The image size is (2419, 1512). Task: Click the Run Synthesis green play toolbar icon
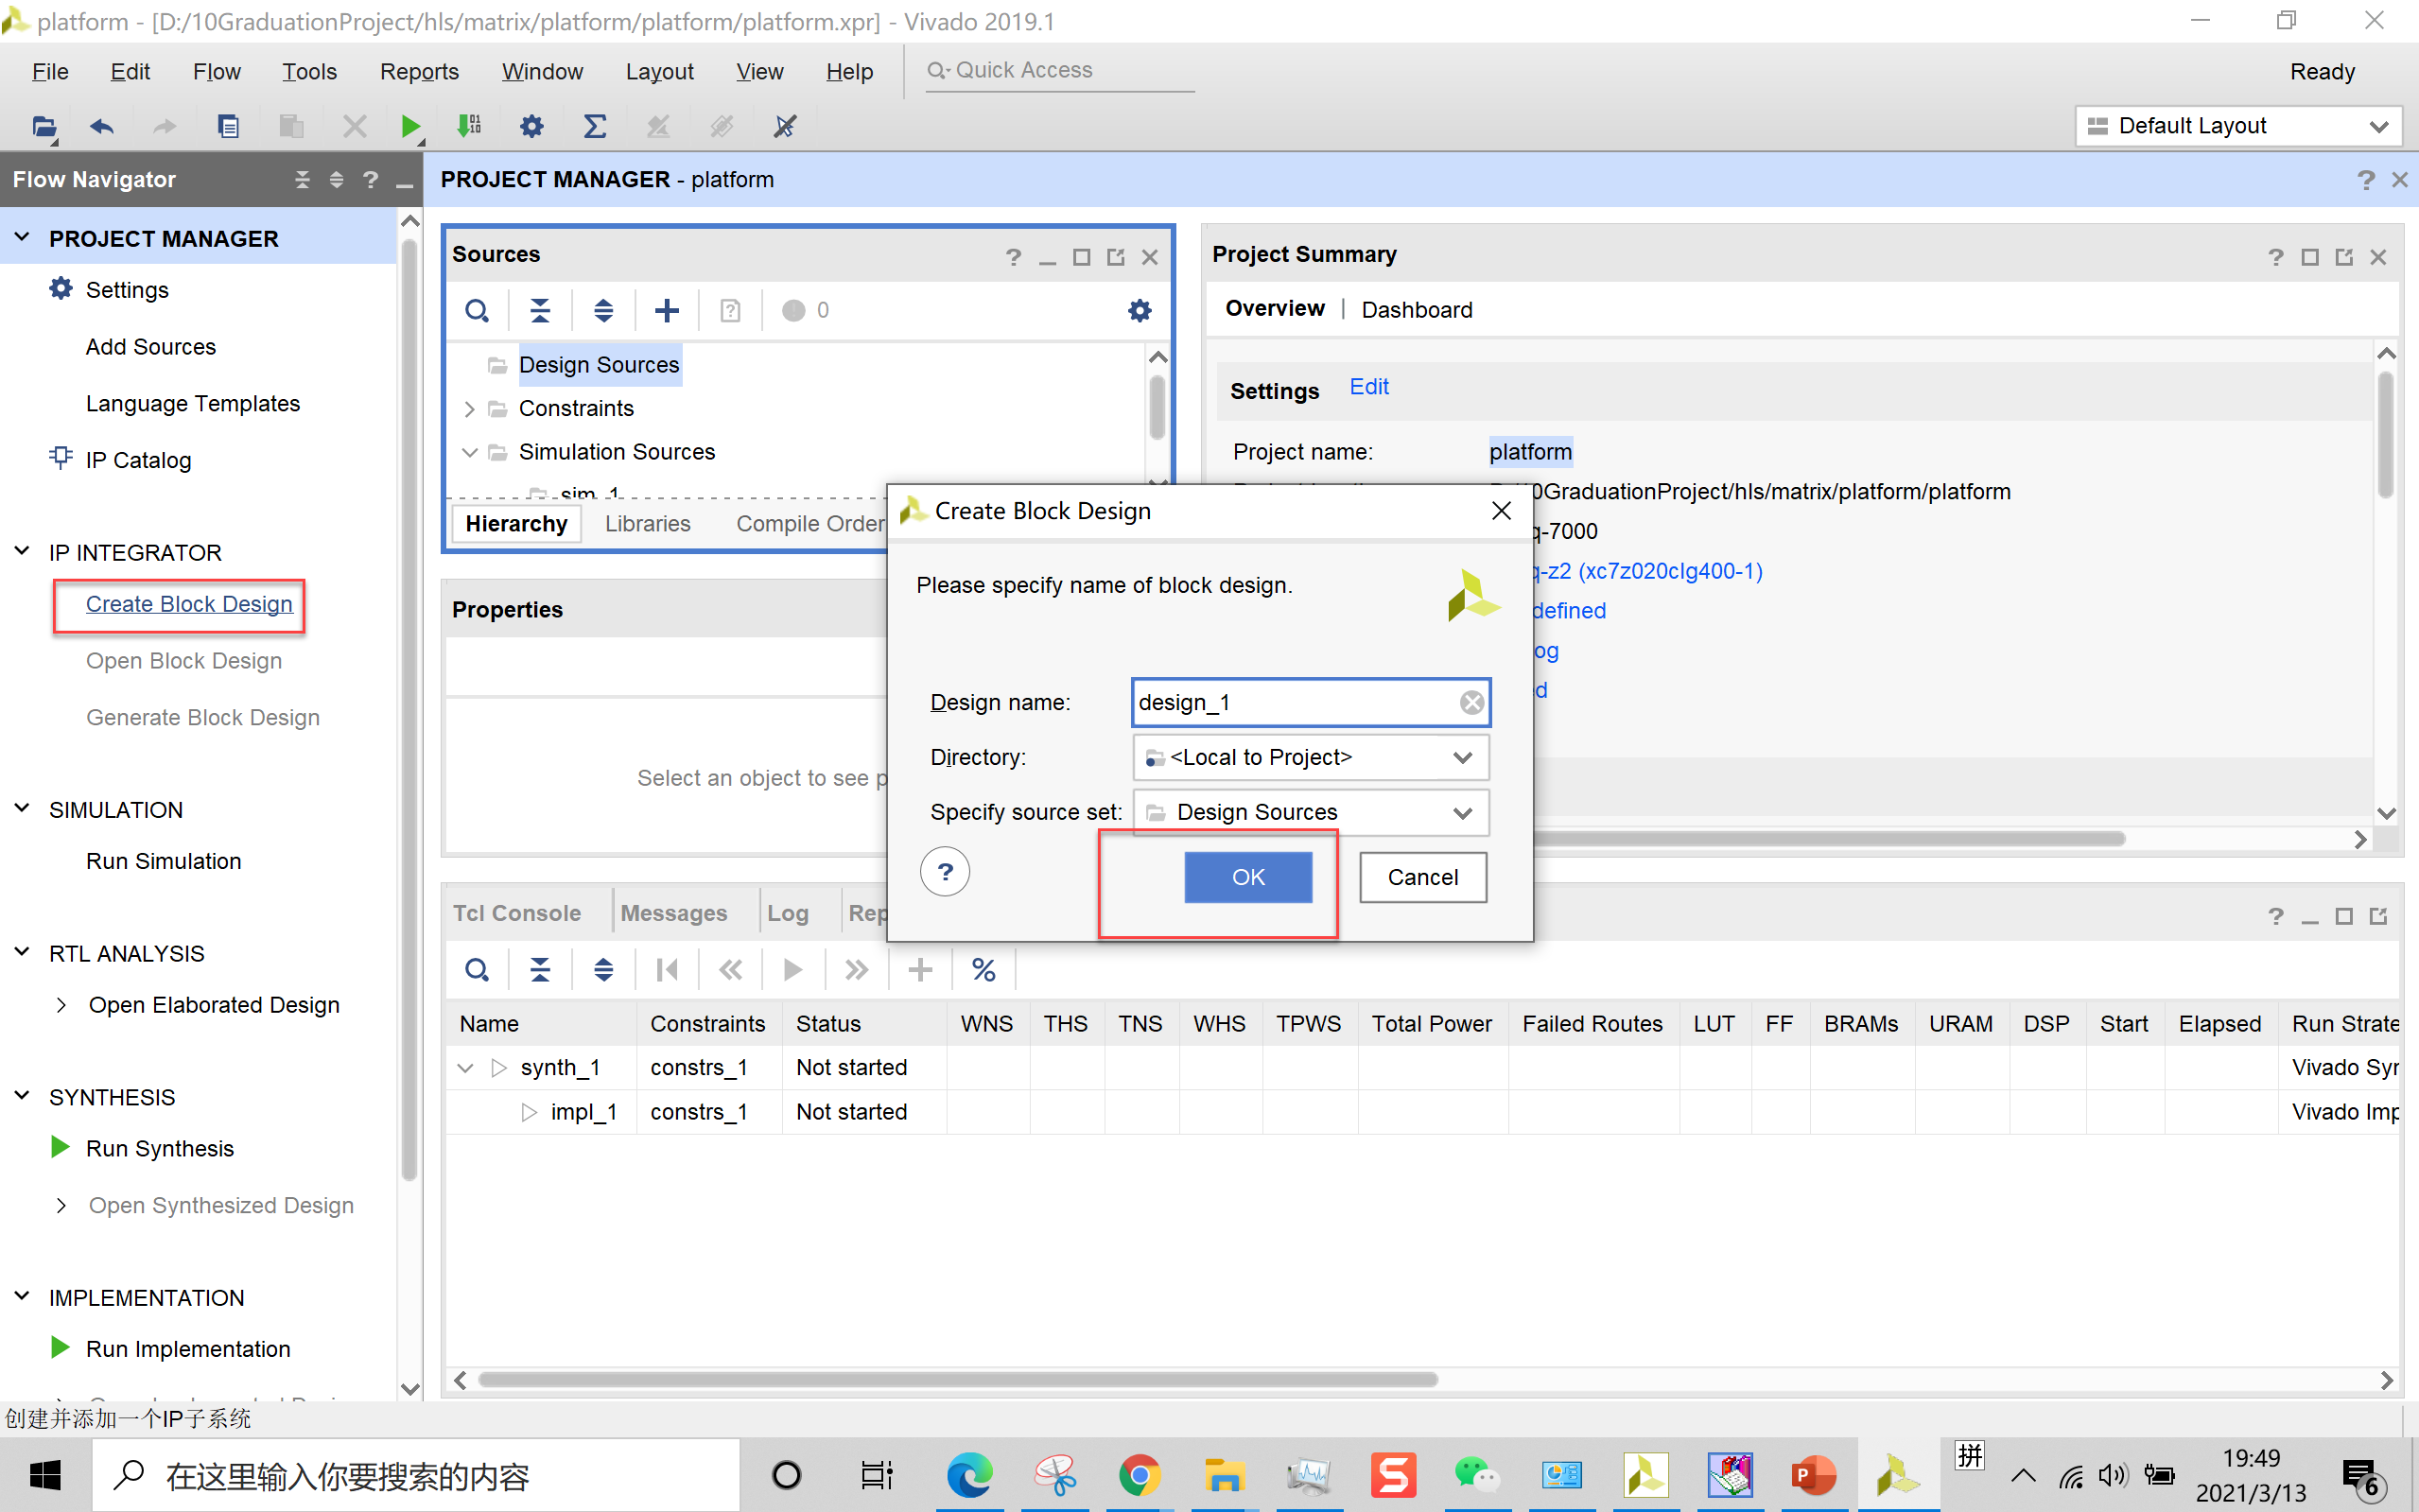click(x=409, y=126)
